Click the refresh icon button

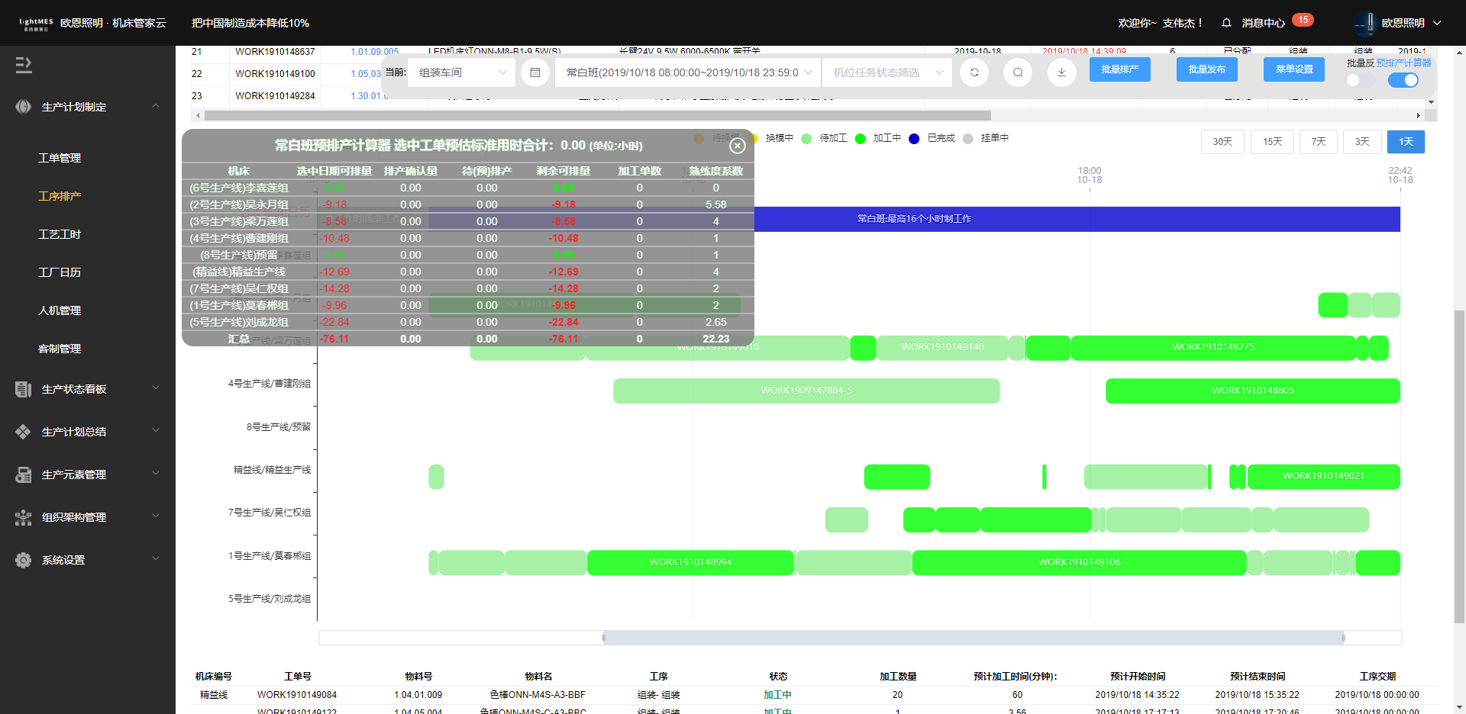[974, 72]
